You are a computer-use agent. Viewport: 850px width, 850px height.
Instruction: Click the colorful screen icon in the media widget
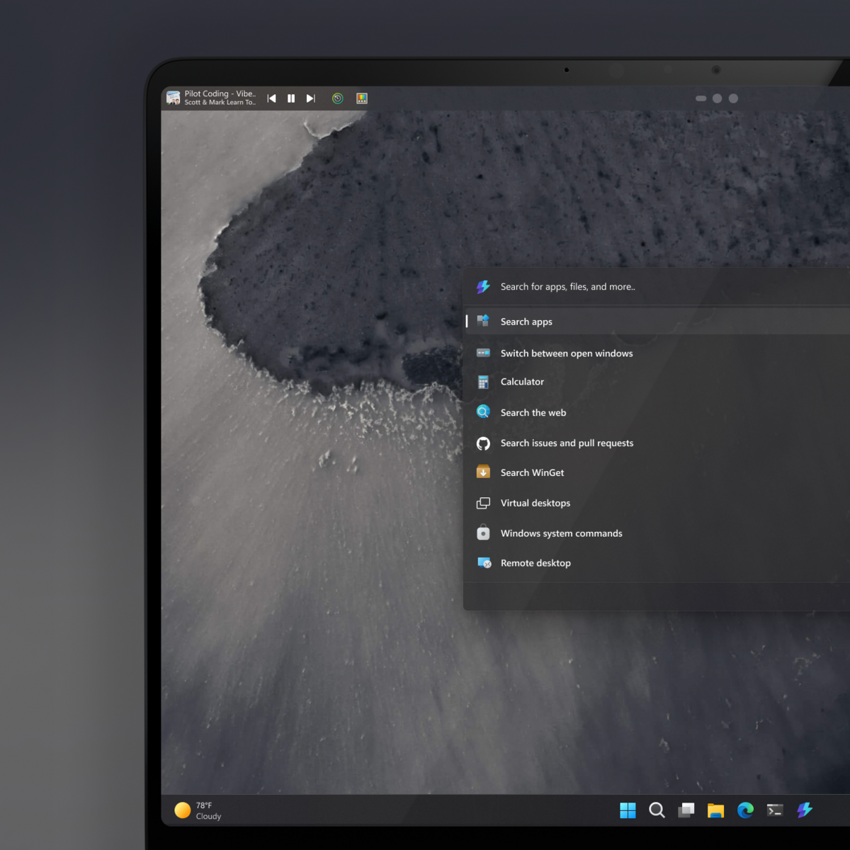[362, 98]
